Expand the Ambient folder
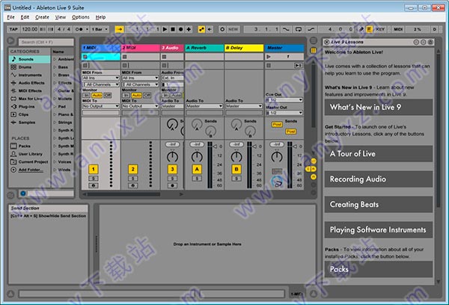 [55, 59]
